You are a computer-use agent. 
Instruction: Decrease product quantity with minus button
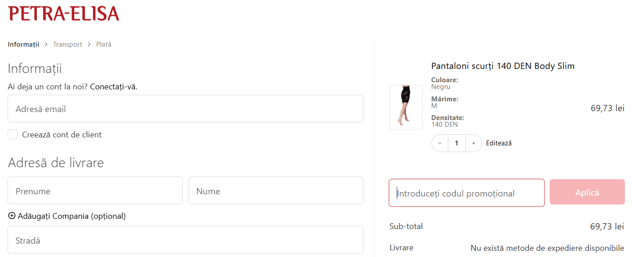(440, 143)
